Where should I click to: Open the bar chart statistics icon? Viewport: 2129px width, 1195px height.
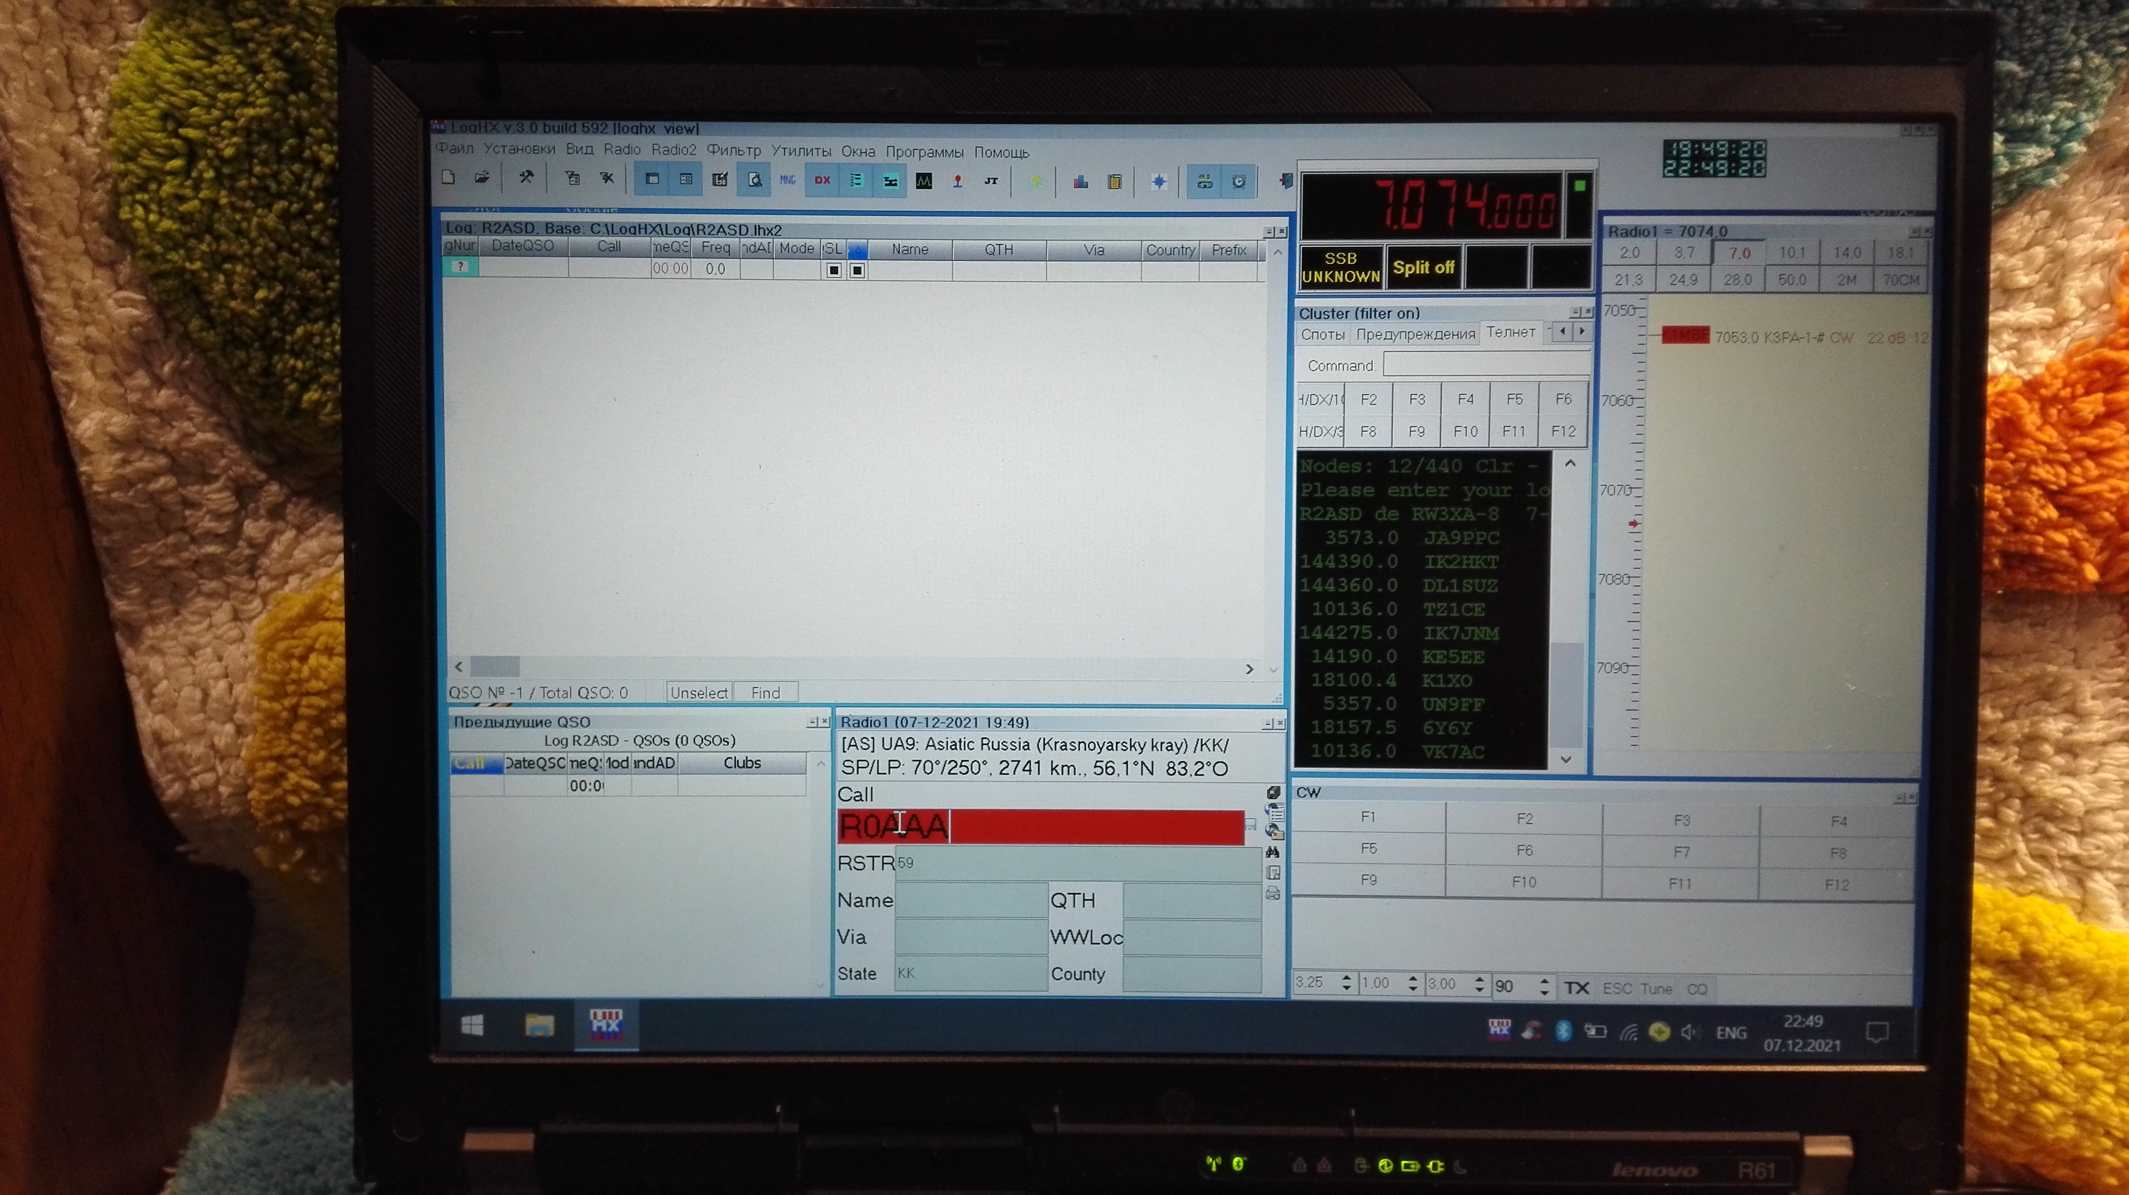[1080, 182]
